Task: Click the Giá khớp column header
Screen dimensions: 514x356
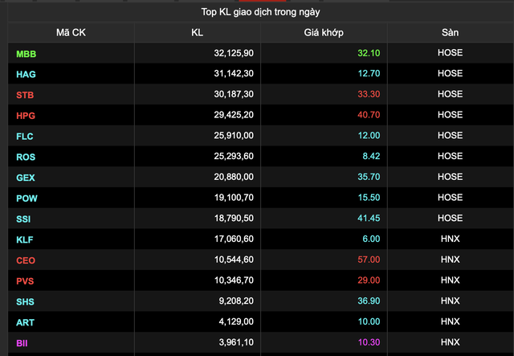Action: pos(324,33)
